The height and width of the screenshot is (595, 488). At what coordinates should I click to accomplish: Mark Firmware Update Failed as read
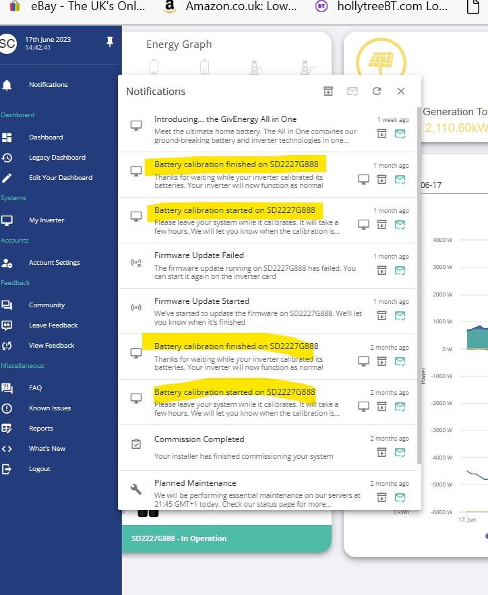click(x=400, y=270)
